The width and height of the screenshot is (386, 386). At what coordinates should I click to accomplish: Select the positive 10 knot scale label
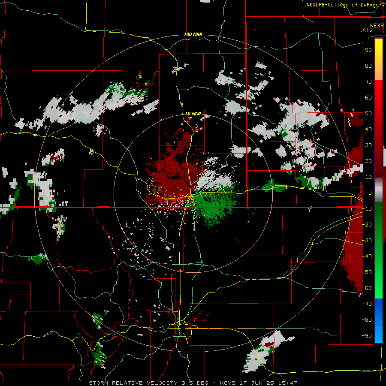(368, 177)
